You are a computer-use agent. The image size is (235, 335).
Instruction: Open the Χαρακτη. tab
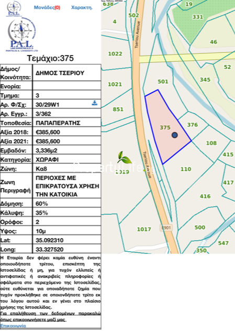82,7
